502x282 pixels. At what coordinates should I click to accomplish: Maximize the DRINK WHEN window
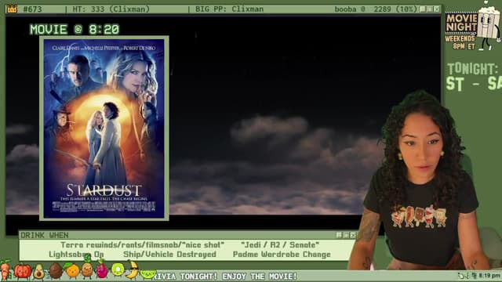coord(346,235)
